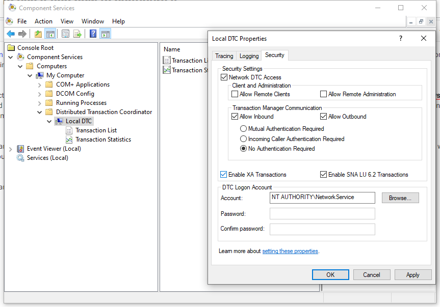The image size is (440, 307).
Task: Collapse the Computers tree node
Action: pyautogui.click(x=20, y=66)
